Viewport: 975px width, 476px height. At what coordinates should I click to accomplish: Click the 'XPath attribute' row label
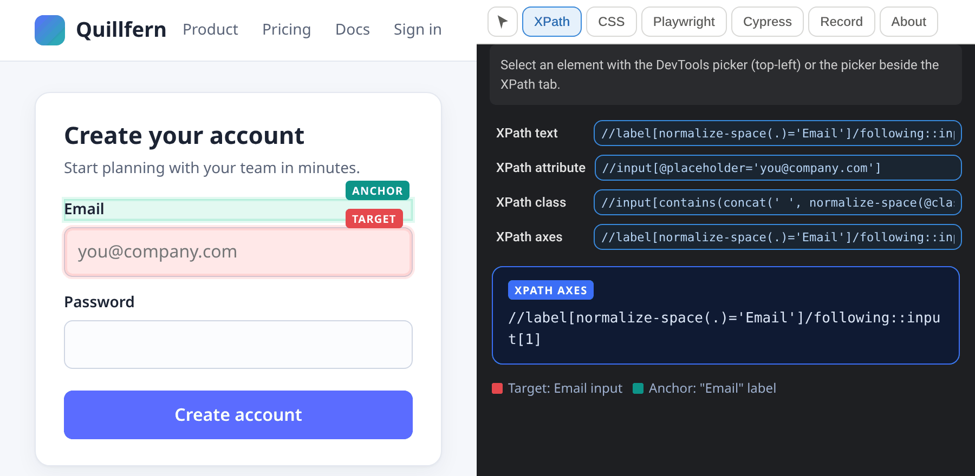tap(541, 168)
